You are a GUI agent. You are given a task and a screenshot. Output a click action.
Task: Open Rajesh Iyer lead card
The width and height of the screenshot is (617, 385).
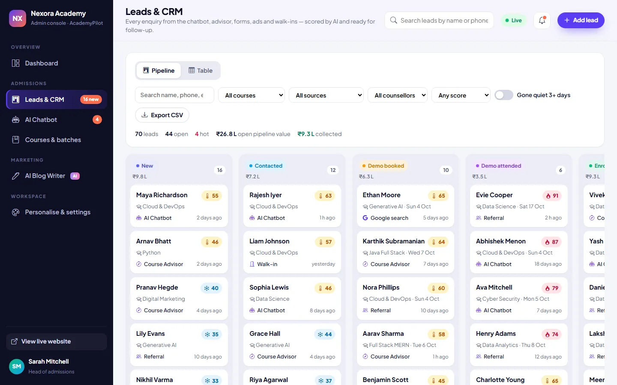tap(292, 206)
